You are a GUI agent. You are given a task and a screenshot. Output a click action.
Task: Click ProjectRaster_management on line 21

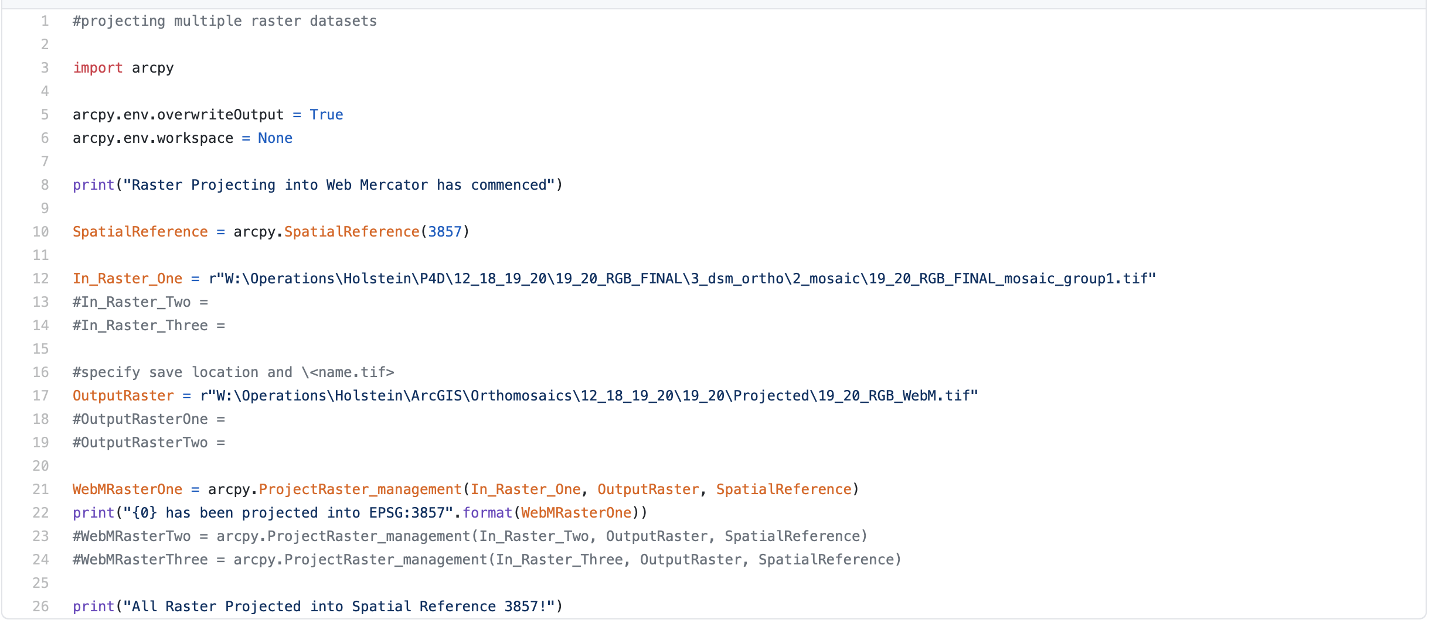point(360,489)
